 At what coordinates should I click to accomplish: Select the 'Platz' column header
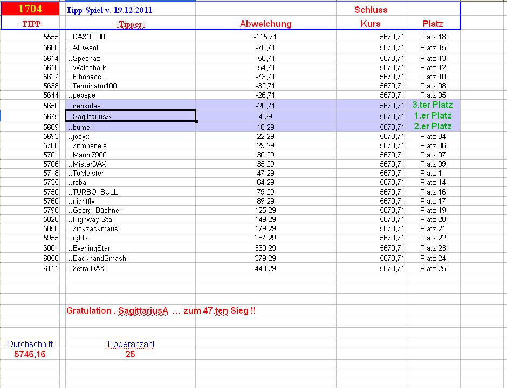(433, 24)
